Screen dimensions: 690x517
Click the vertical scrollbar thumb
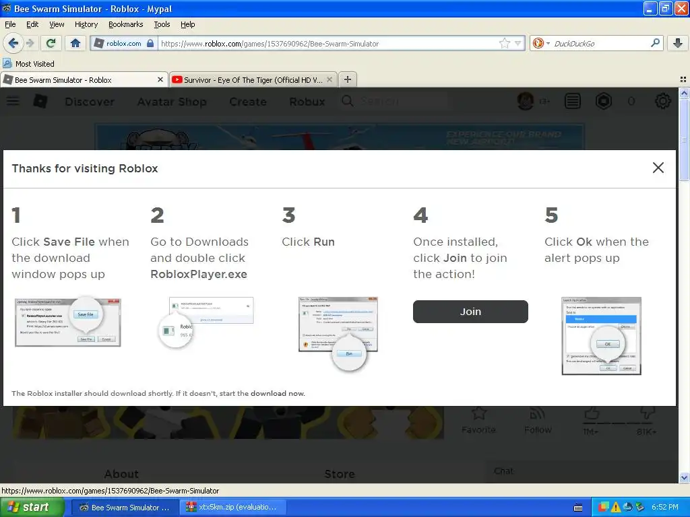684,139
